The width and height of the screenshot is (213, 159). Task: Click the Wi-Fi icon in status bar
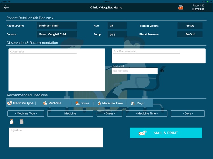click(x=9, y=2)
